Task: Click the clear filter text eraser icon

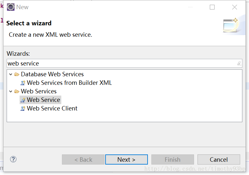Action: [x=239, y=64]
